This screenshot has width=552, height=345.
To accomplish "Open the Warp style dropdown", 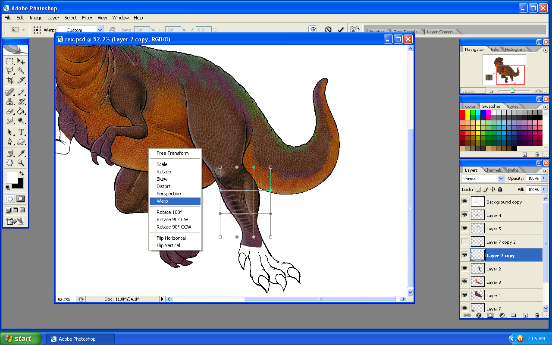I will [x=100, y=30].
